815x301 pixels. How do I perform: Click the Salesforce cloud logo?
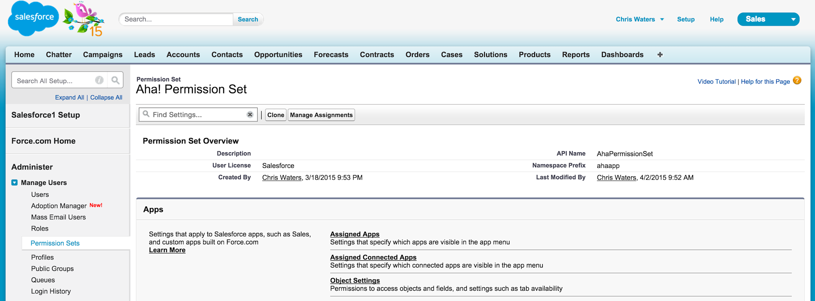click(33, 18)
